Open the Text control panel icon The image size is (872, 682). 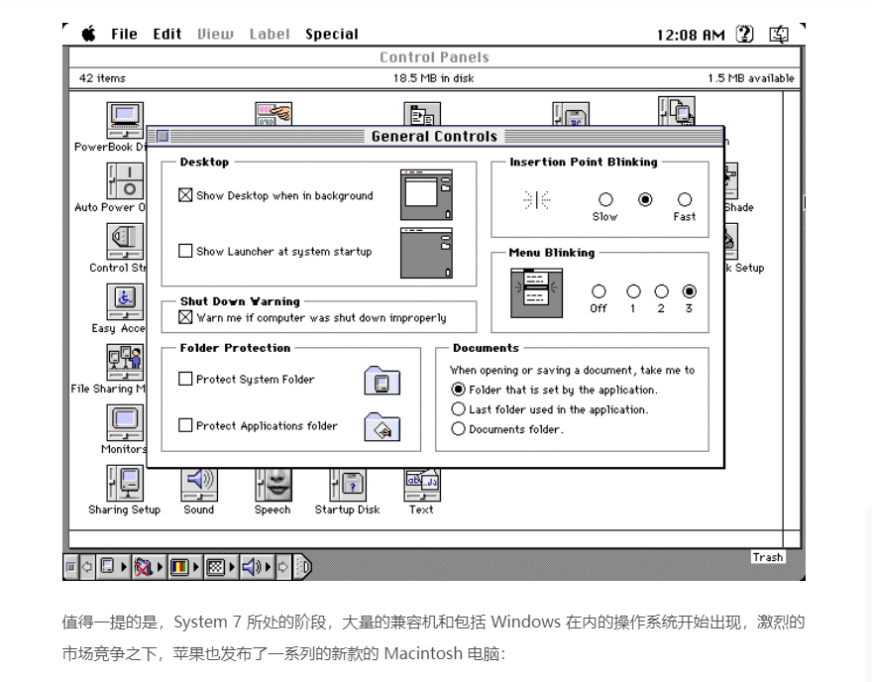tap(421, 485)
